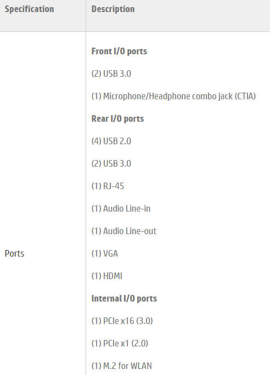Click the Audio Line-in entry
This screenshot has height=375, width=270.
click(x=121, y=208)
